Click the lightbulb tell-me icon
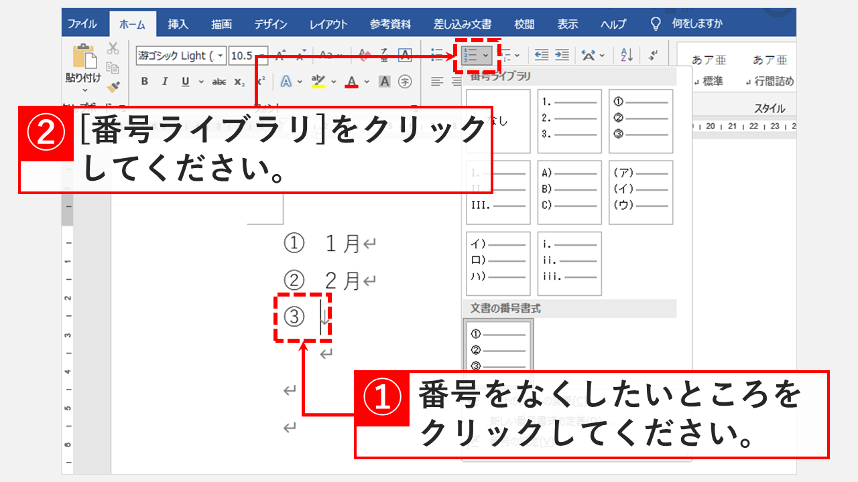 [656, 24]
